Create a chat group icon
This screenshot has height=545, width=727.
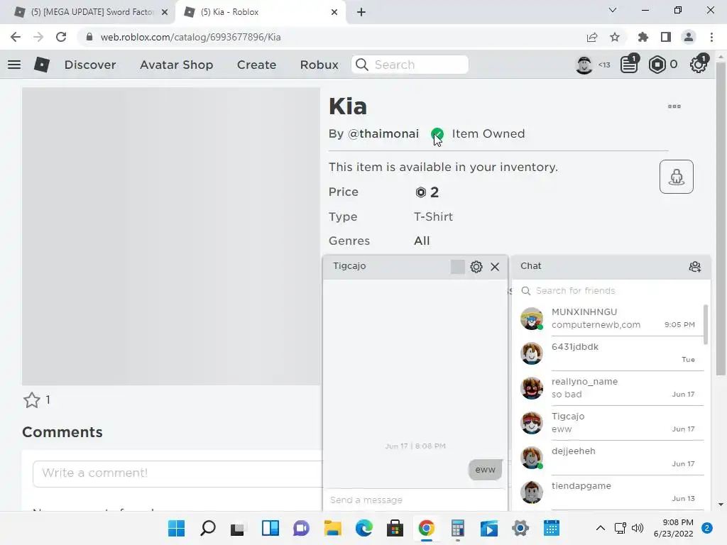point(694,267)
